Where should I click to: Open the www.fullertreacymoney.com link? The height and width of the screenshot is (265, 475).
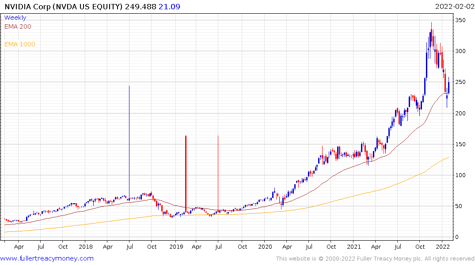(47, 258)
